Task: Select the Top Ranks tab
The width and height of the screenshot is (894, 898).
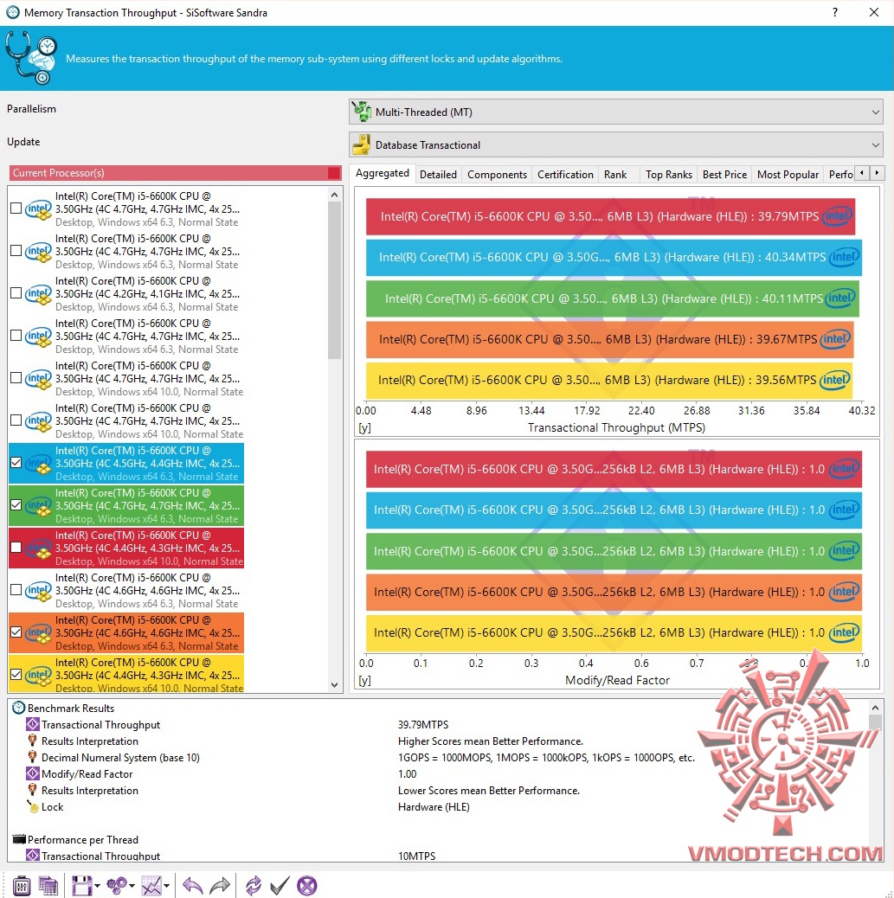Action: [669, 175]
